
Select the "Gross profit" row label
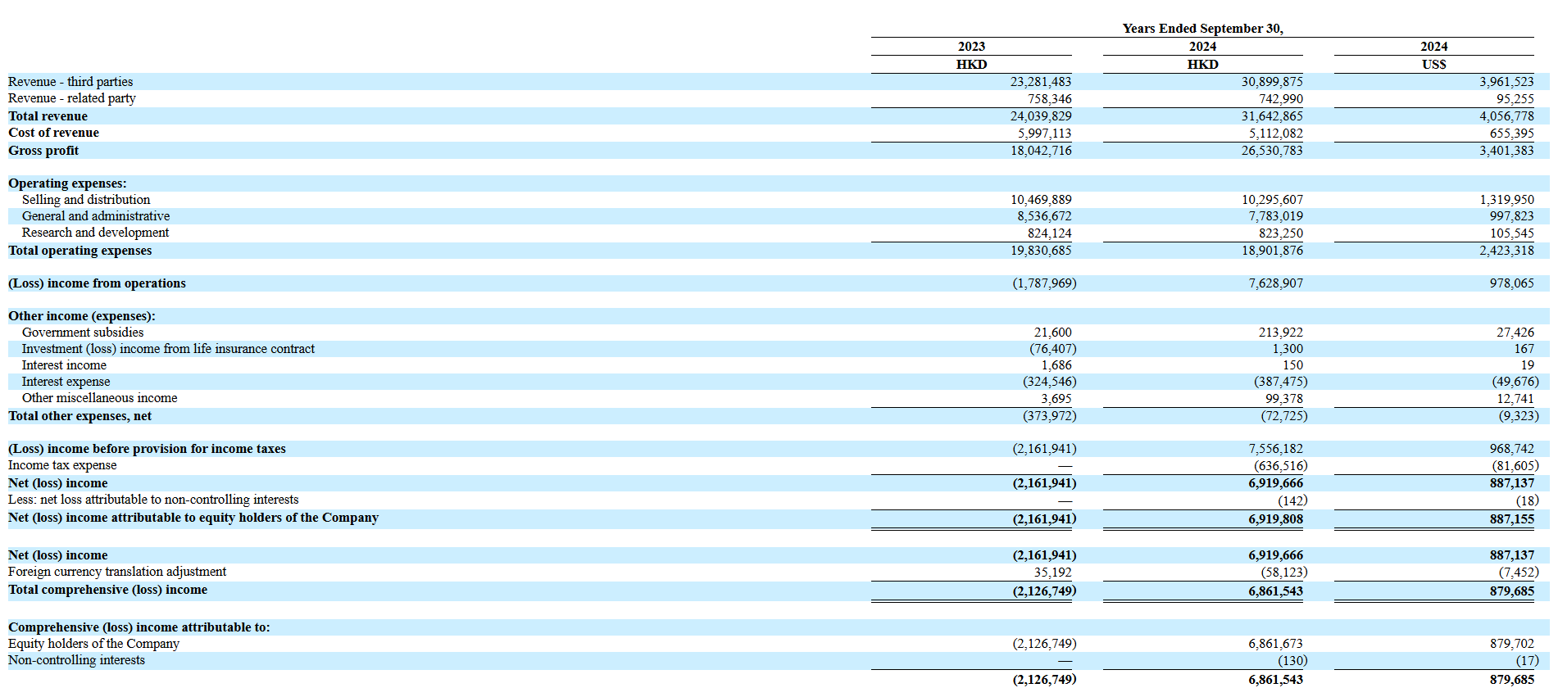[43, 151]
